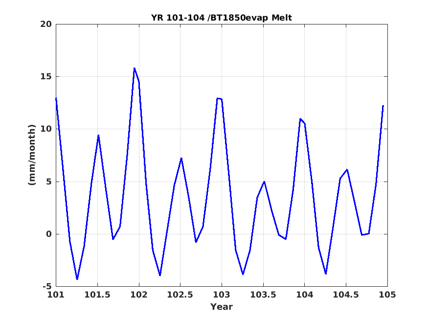Click the y-axis tick label '15'
The width and height of the screenshot is (428, 321).
tap(46, 76)
